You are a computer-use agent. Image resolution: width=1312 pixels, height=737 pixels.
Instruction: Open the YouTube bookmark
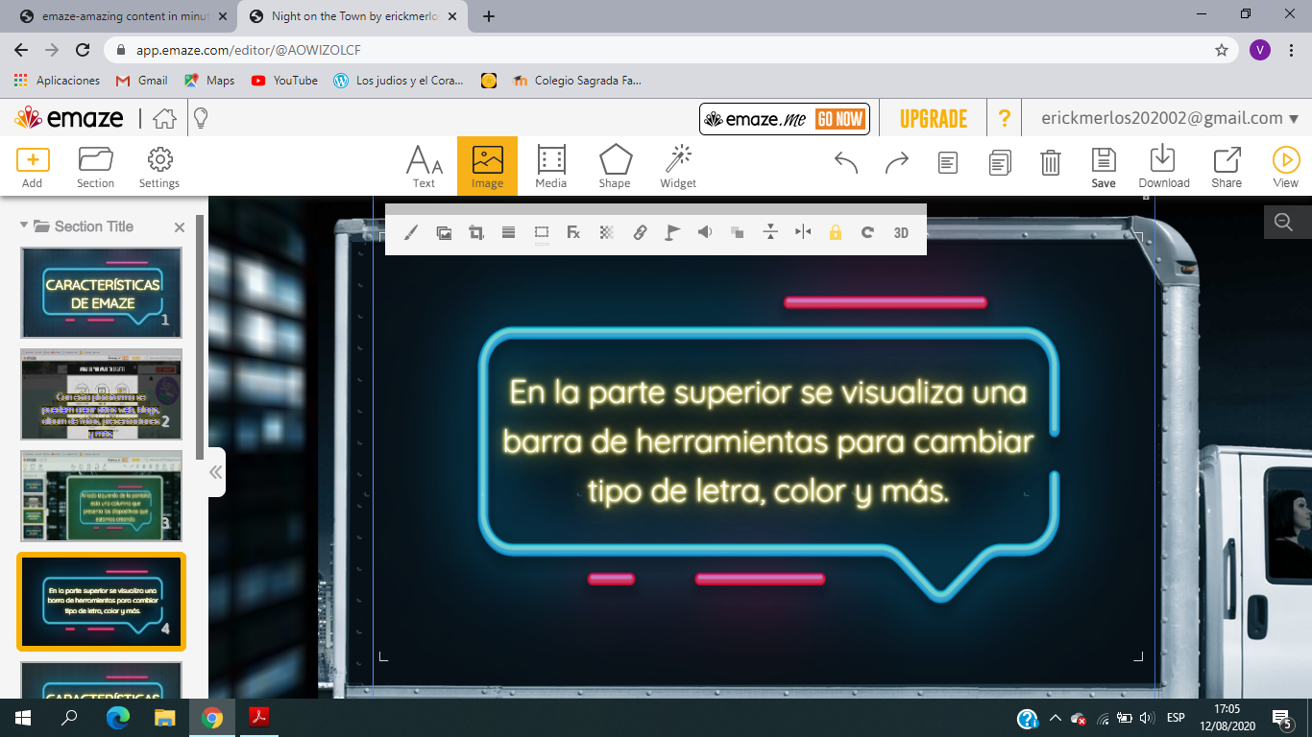pyautogui.click(x=284, y=81)
